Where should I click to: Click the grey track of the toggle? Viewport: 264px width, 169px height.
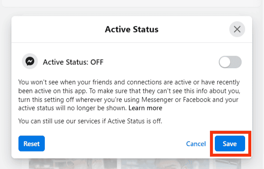coord(236,62)
